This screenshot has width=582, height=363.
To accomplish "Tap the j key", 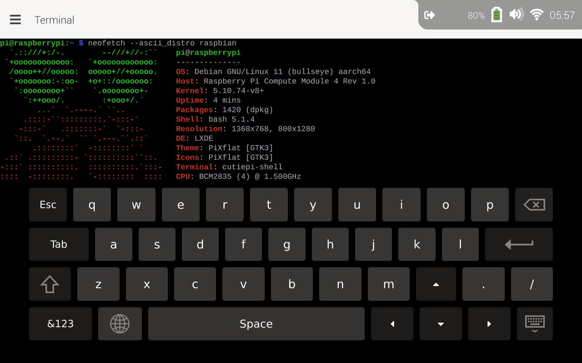I will (373, 244).
